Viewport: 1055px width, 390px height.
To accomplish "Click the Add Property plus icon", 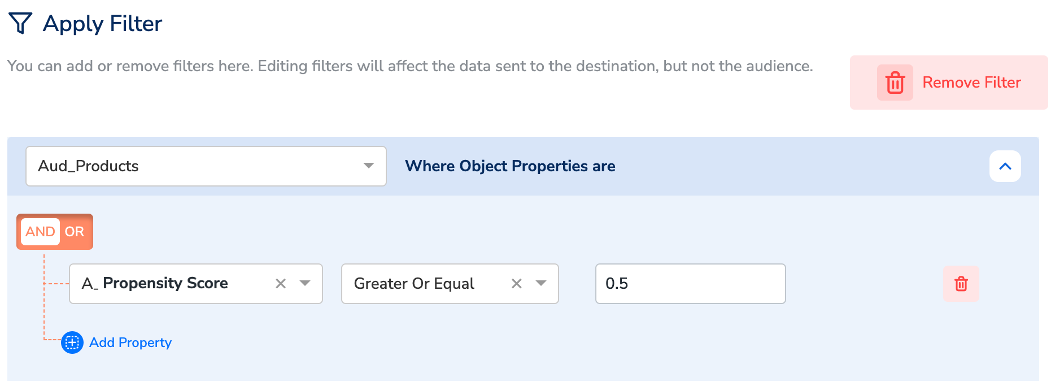I will tap(72, 343).
